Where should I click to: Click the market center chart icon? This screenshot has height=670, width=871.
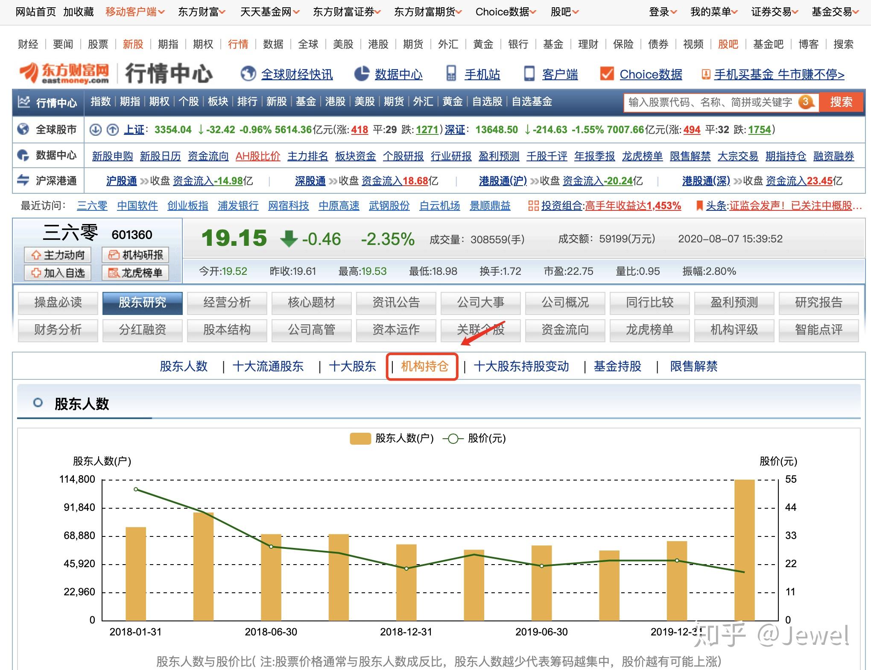pos(23,102)
